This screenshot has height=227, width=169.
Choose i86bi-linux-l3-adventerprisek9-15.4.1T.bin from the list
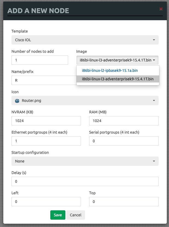coord(118,79)
